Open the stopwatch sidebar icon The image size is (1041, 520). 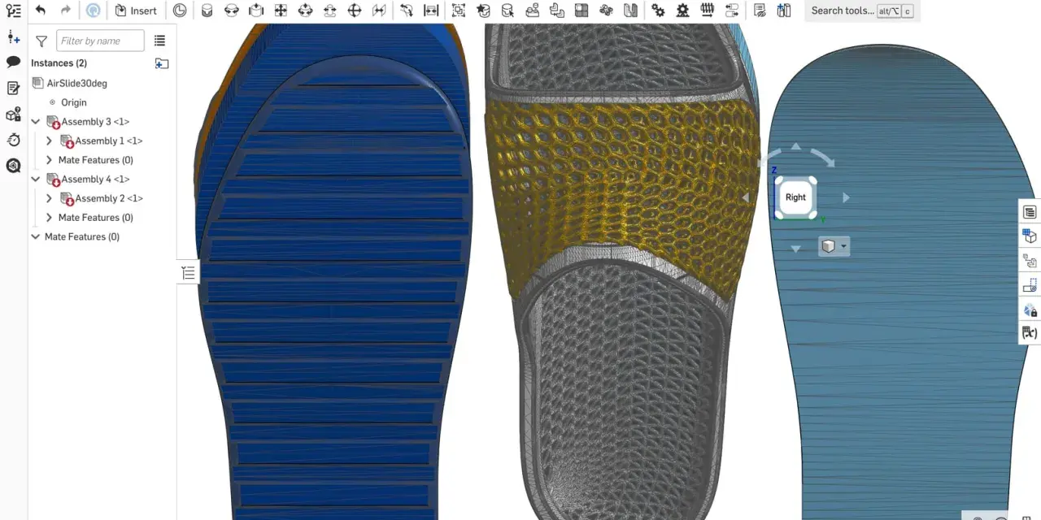point(13,140)
